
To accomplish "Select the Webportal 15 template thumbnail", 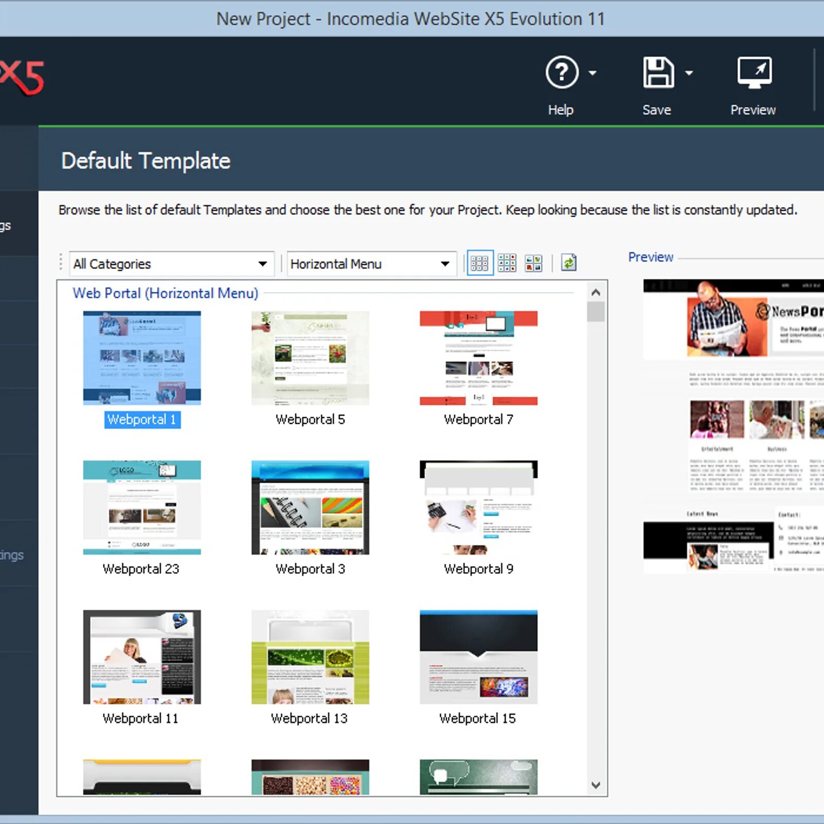I will [478, 657].
